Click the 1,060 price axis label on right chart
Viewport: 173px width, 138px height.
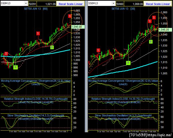[x=164, y=12]
